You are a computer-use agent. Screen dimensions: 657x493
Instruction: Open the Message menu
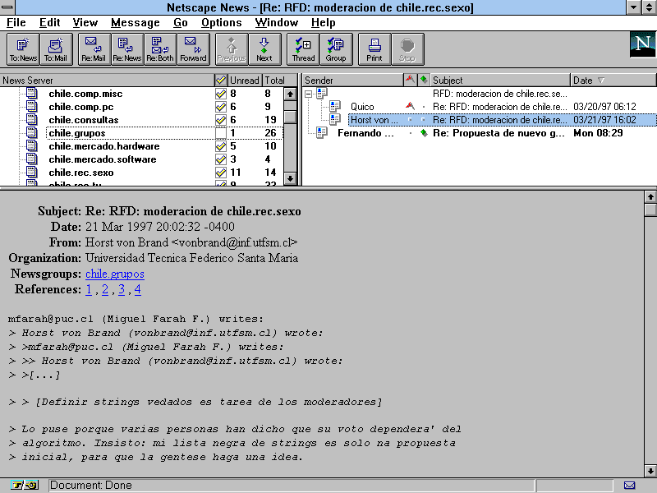click(136, 23)
